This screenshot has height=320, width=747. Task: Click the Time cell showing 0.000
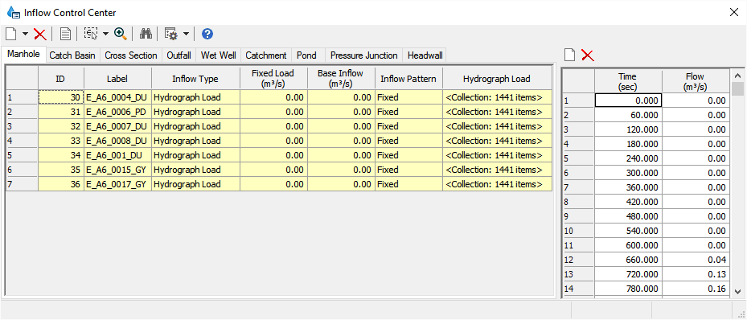coord(628,101)
